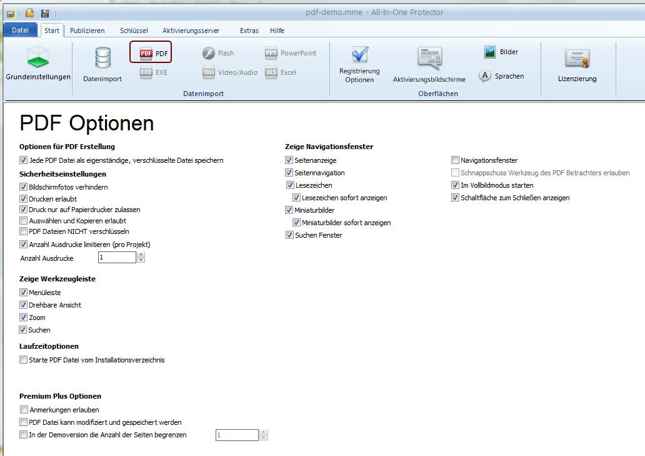The image size is (645, 456).
Task: Increase Anzahl Ausdrucke with up arrow
Action: pyautogui.click(x=141, y=255)
